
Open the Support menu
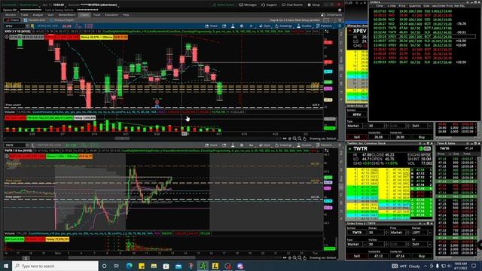coord(270,5)
